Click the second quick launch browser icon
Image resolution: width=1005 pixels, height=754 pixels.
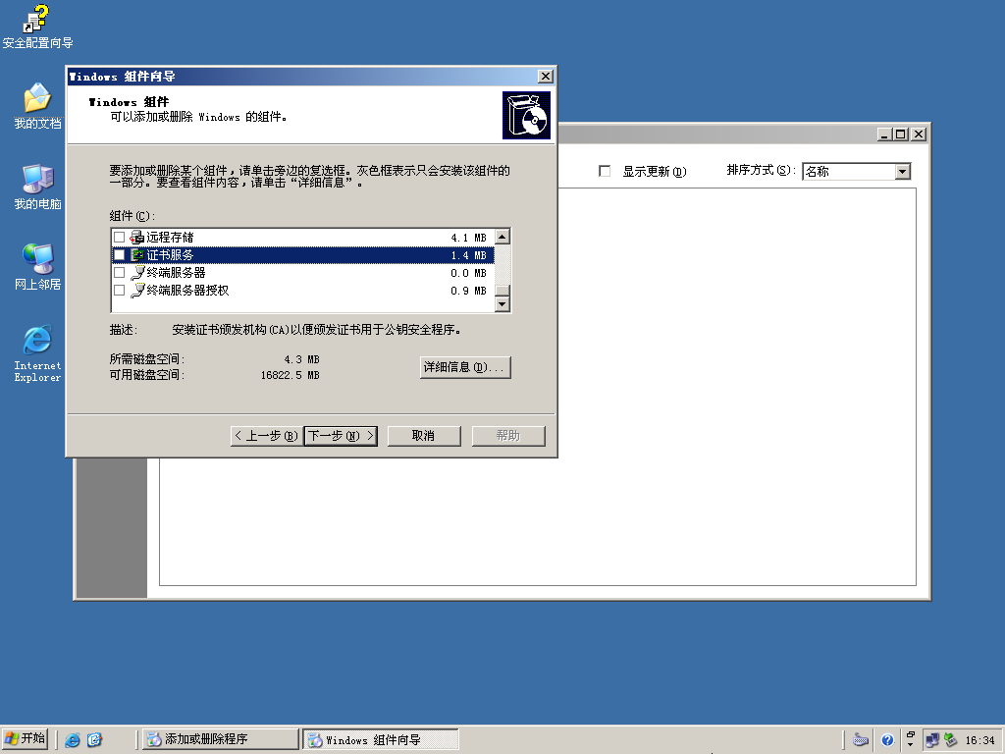95,740
